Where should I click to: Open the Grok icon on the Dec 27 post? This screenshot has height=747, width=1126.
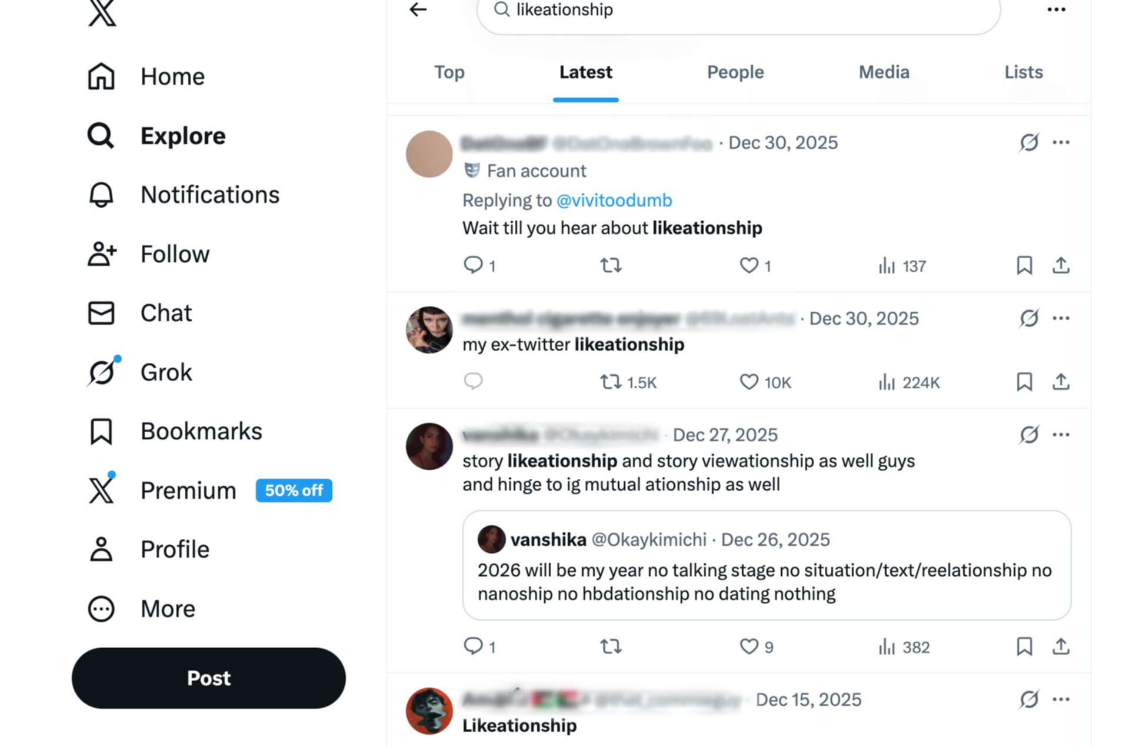[x=1029, y=435]
